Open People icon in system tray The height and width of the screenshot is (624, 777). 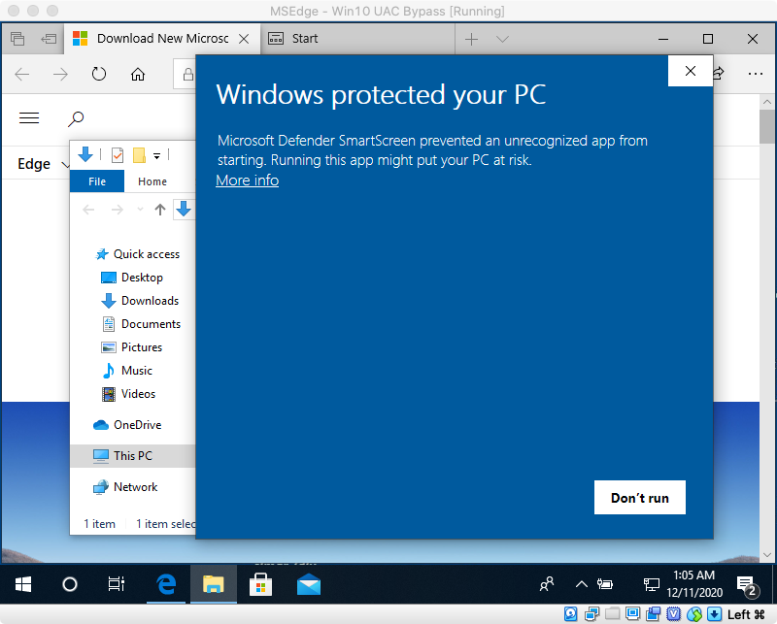[547, 584]
